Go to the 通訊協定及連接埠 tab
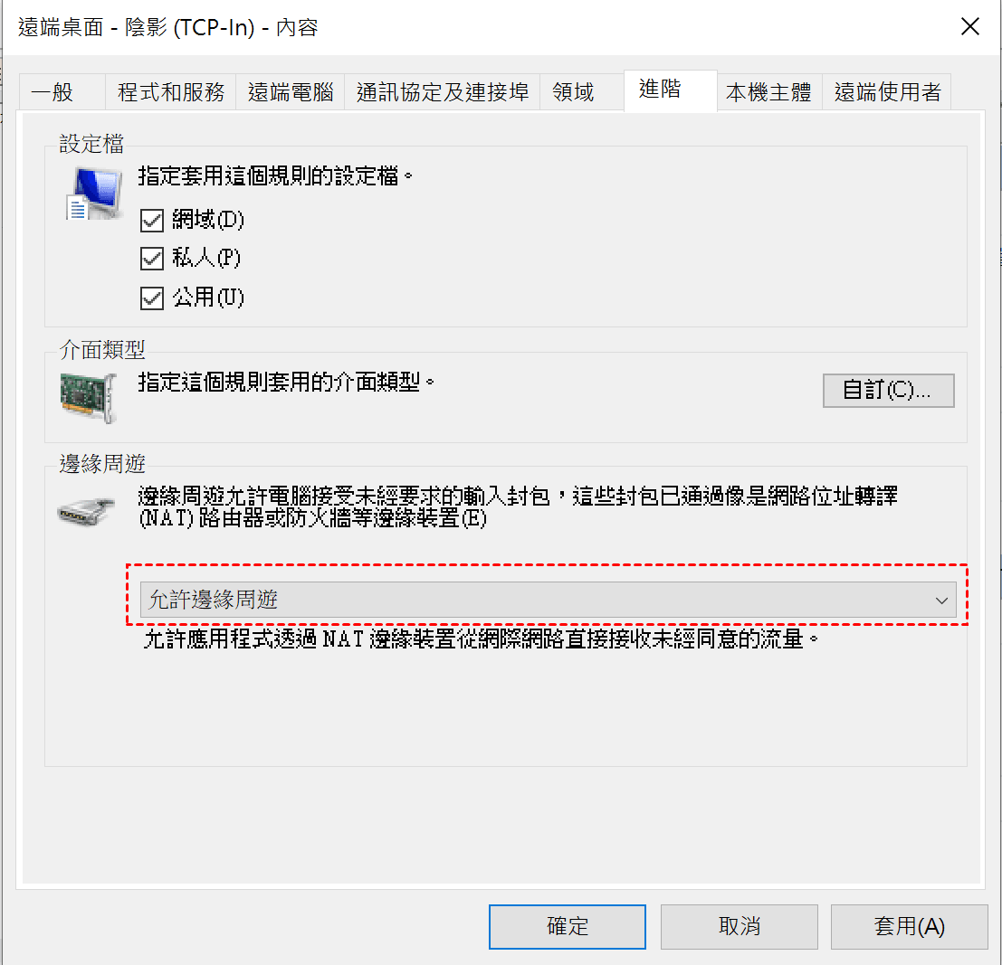This screenshot has height=965, width=1002. pos(443,92)
